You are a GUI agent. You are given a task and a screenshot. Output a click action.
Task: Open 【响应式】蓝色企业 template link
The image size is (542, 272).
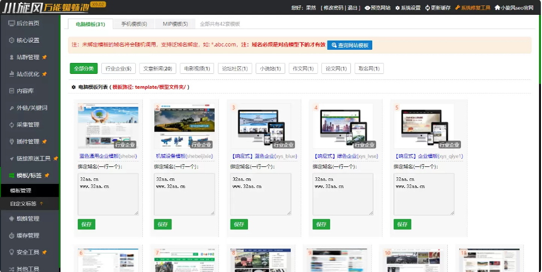click(264, 156)
